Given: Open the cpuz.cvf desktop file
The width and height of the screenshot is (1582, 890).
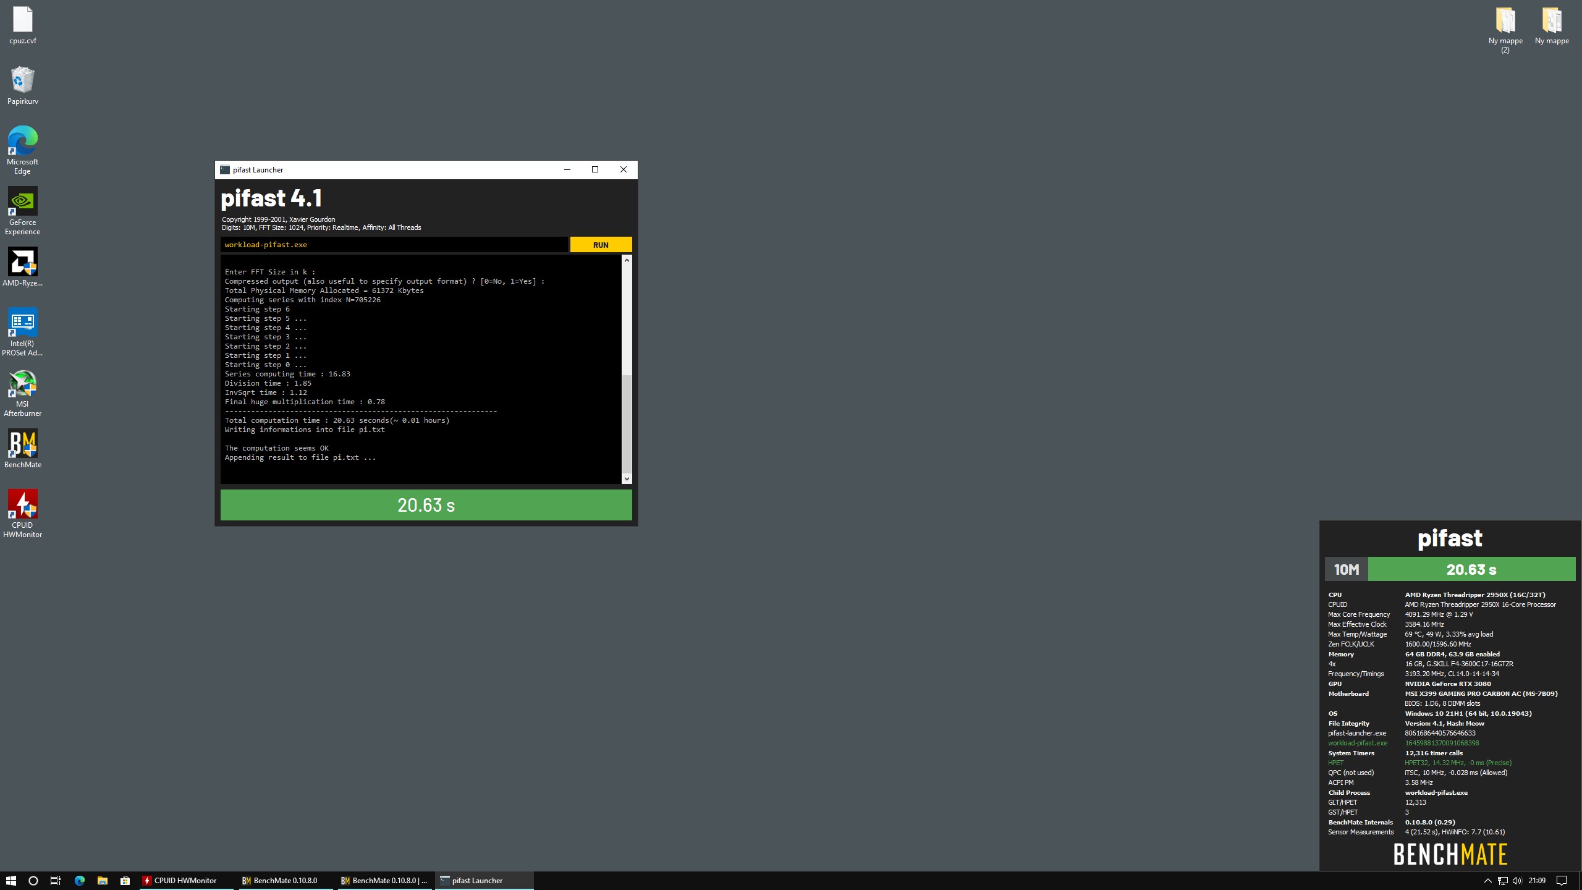Looking at the screenshot, I should 23,25.
